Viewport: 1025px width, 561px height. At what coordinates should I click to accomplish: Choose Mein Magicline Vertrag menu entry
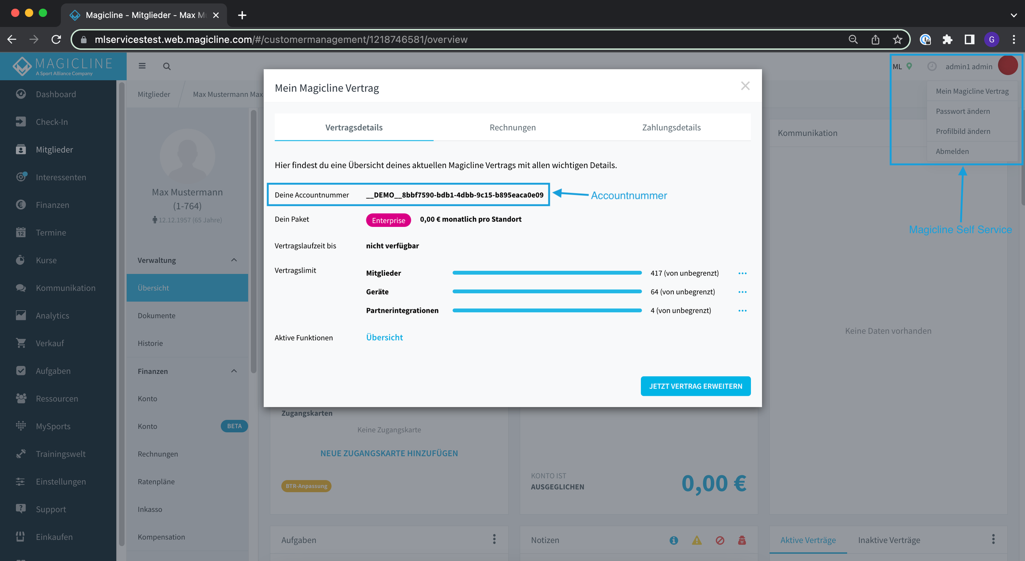point(972,91)
